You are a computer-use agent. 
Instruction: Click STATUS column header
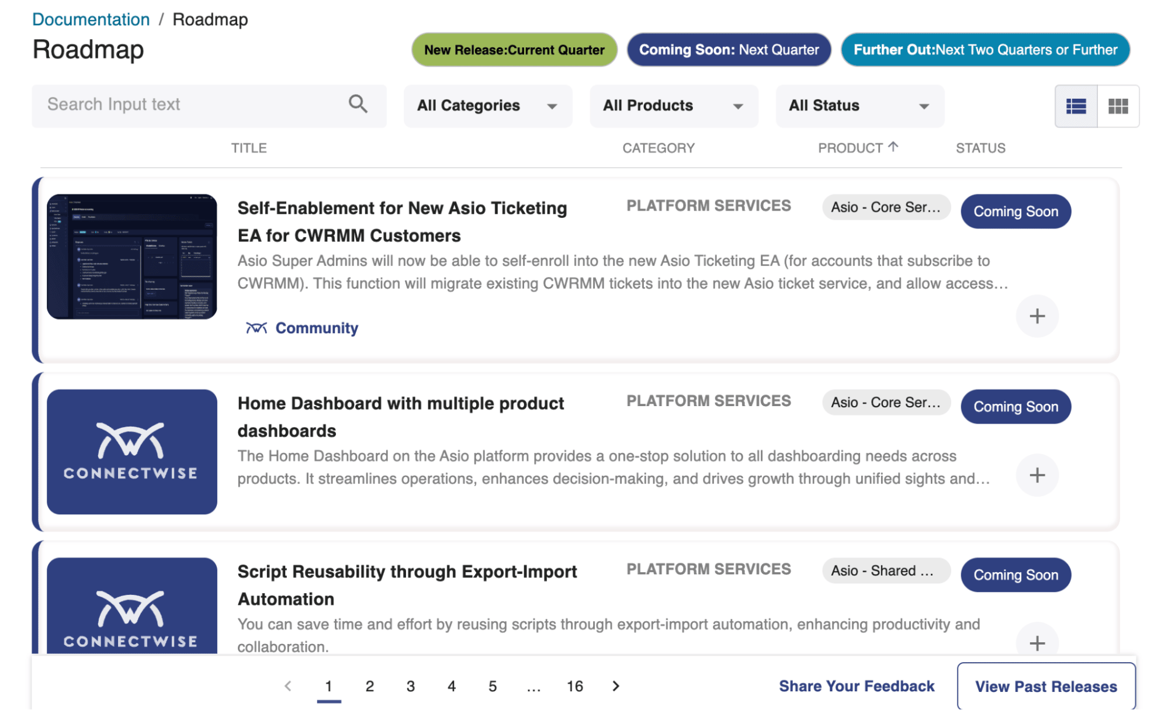click(980, 148)
